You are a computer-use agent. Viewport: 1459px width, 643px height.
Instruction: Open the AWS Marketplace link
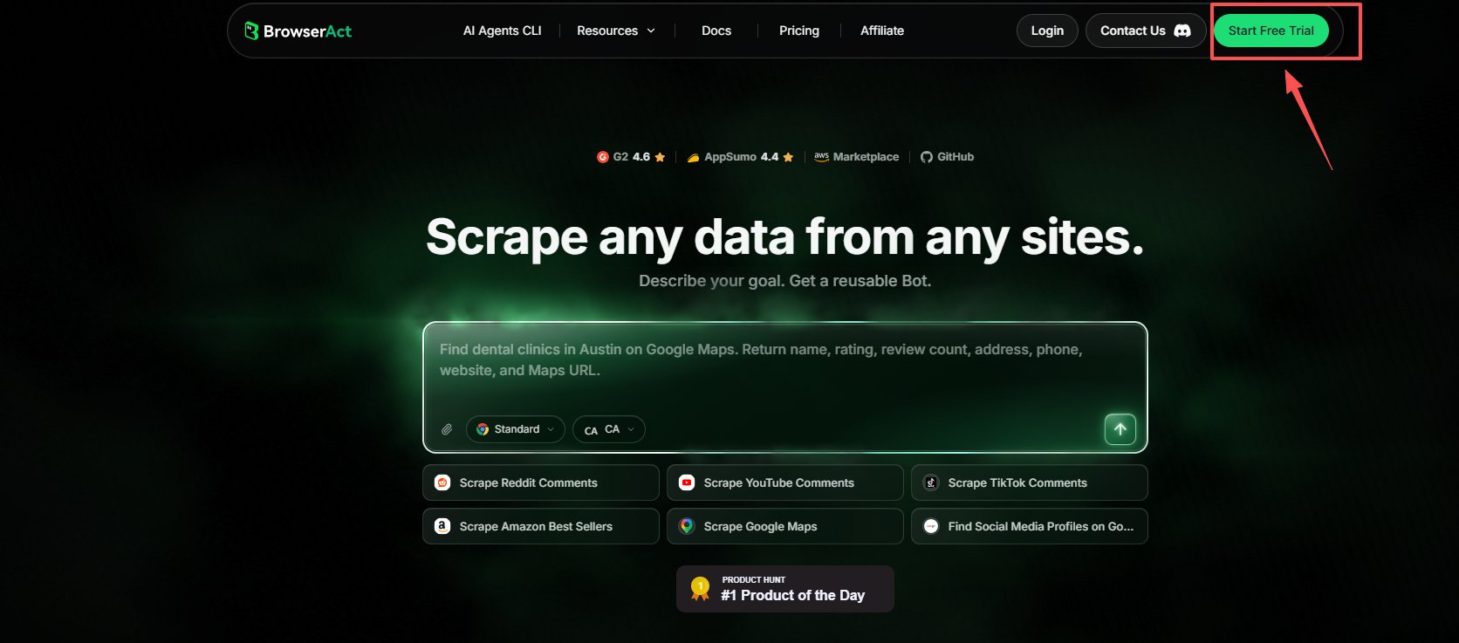coord(856,157)
